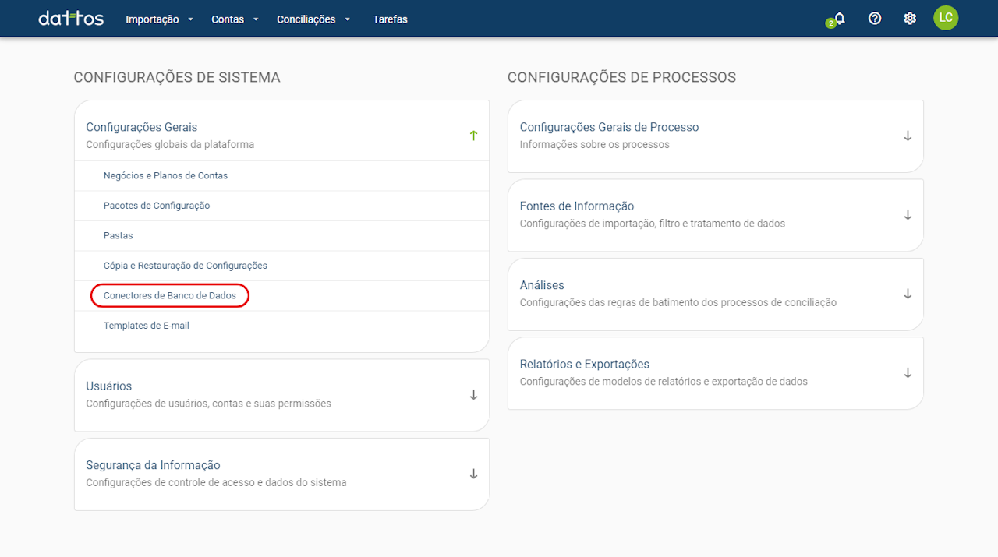Image resolution: width=998 pixels, height=557 pixels.
Task: Collapse Configurações Gerais with the green arrow
Action: click(x=473, y=136)
